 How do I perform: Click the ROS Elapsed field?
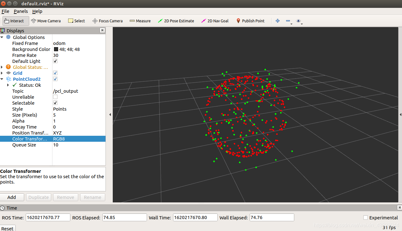(x=124, y=217)
